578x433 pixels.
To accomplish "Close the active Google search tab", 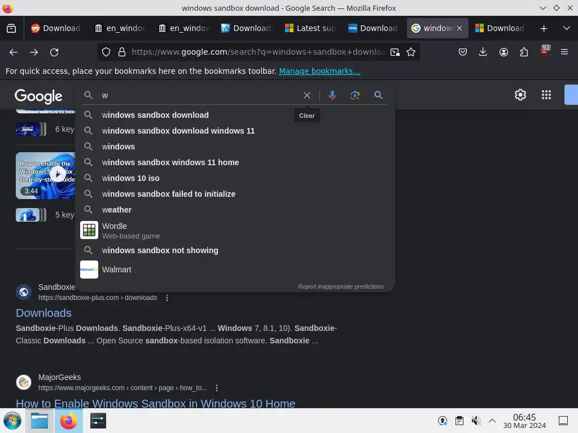I will 459,28.
